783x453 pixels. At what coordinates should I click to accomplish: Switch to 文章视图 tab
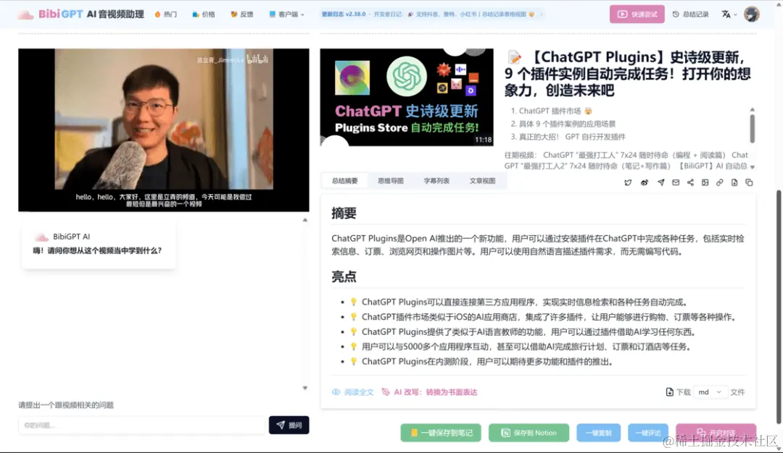[482, 181]
